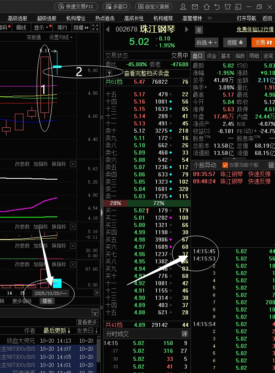
Task: Close the first indicator panel (5.63 scale)
Action: tap(73, 164)
